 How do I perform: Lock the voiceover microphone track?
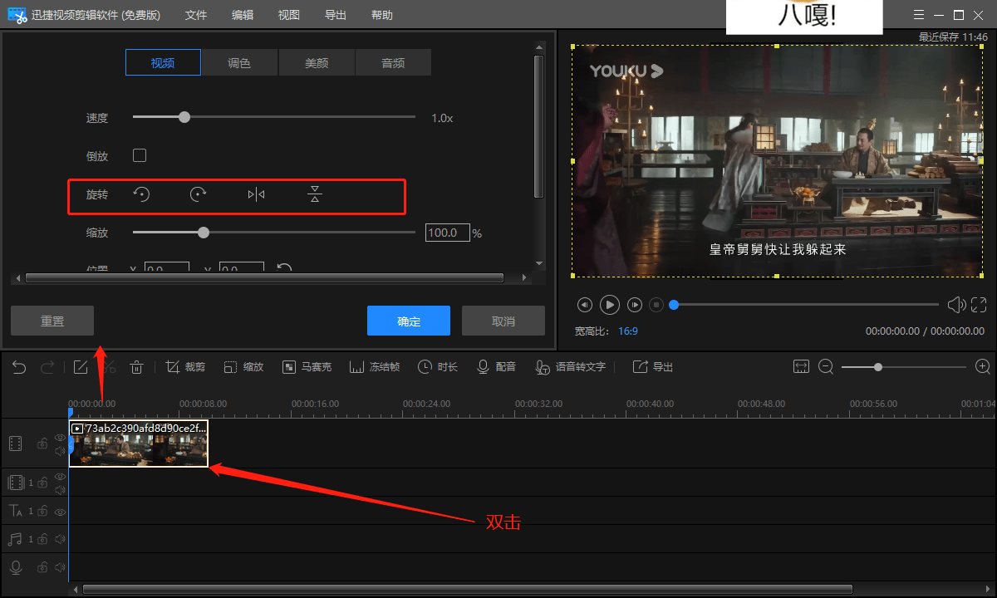coord(42,567)
